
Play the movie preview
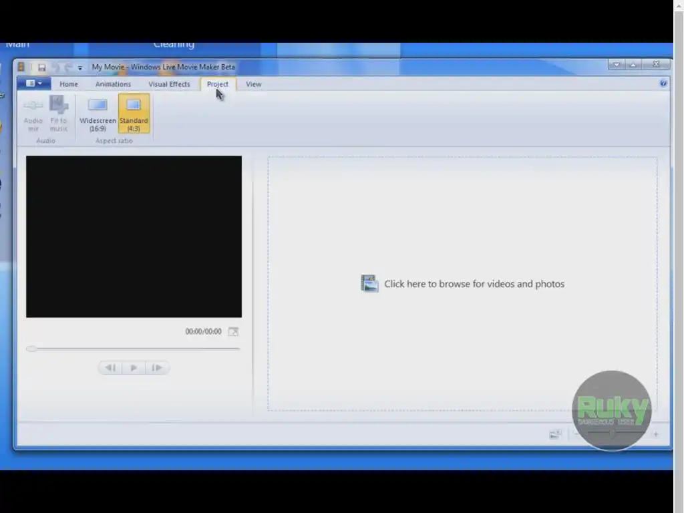134,368
